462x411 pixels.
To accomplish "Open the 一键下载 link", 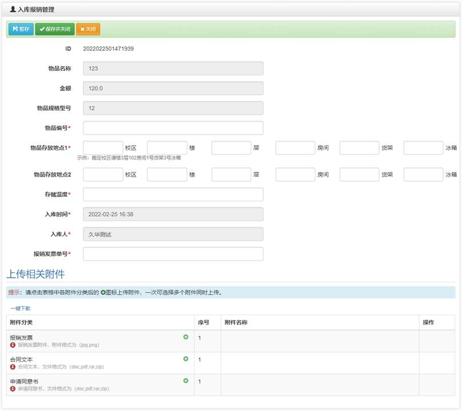I will (20, 308).
